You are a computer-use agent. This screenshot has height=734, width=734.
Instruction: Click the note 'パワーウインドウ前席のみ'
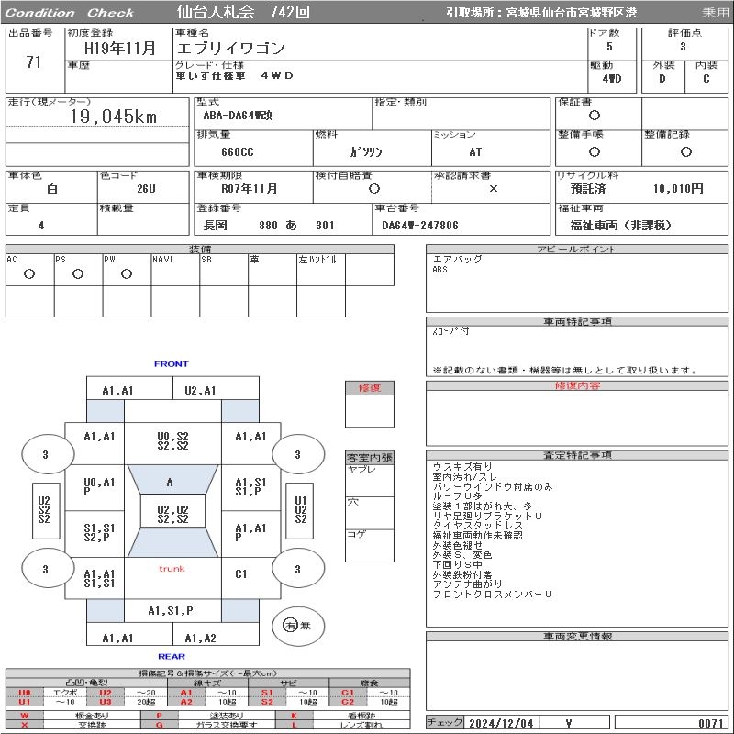pyautogui.click(x=493, y=487)
